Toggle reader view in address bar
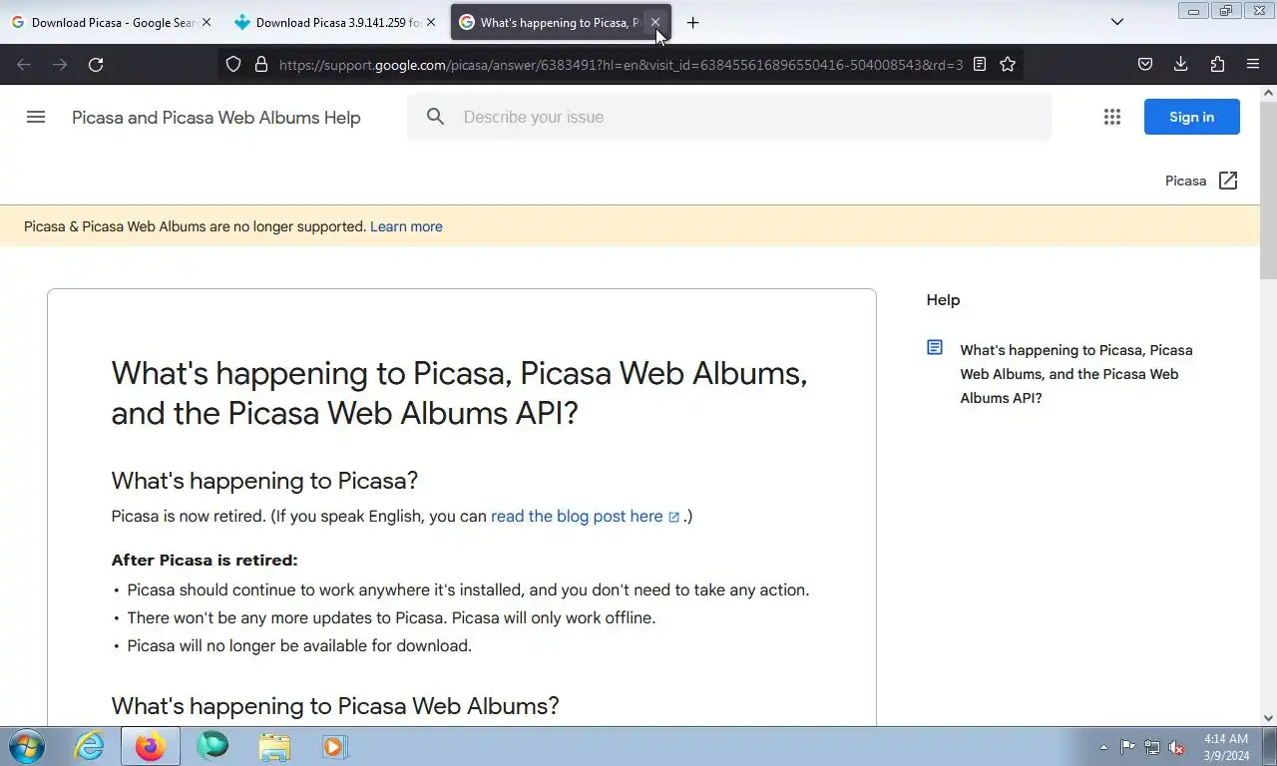This screenshot has width=1277, height=766. [x=980, y=64]
